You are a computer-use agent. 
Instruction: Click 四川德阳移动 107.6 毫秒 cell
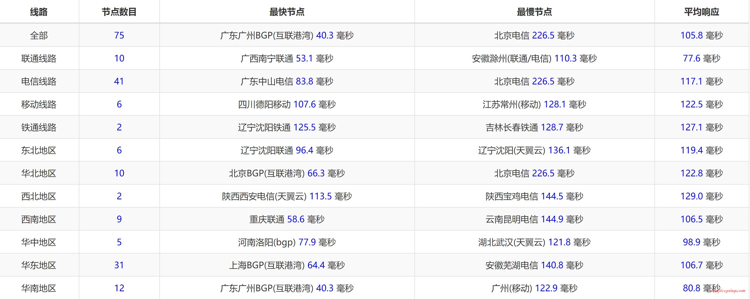287,104
